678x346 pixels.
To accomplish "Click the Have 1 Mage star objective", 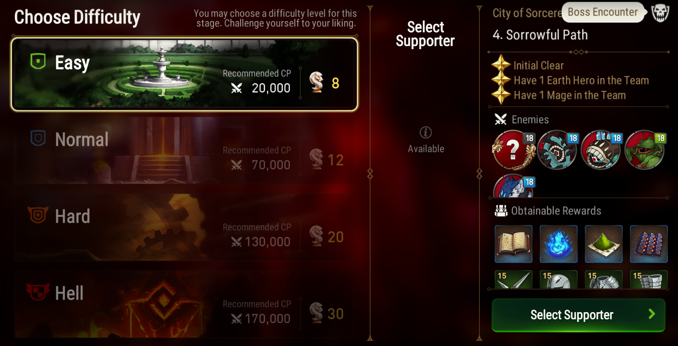I will (x=559, y=95).
